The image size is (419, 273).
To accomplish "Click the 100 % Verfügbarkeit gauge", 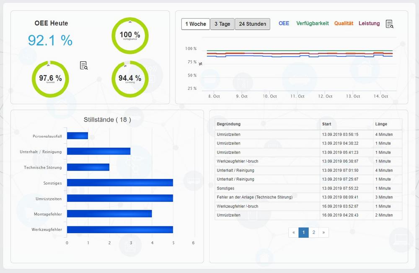I will tap(130, 36).
